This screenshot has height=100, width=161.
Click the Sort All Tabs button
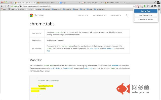(146, 11)
